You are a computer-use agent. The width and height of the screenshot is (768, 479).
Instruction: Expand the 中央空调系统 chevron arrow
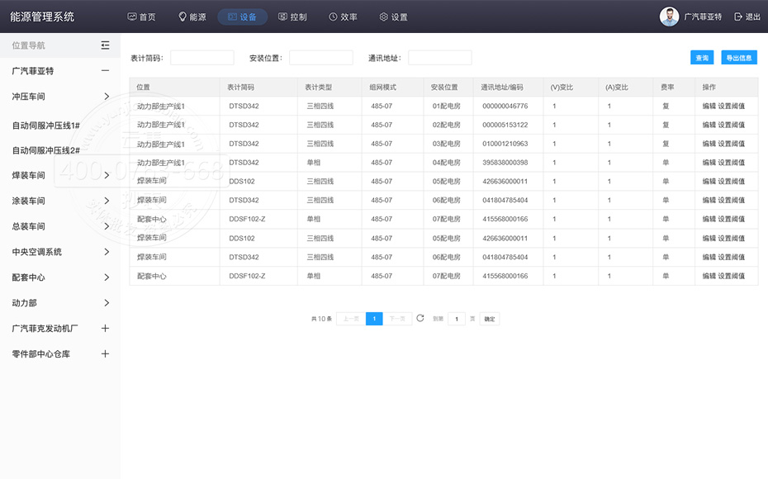[107, 252]
